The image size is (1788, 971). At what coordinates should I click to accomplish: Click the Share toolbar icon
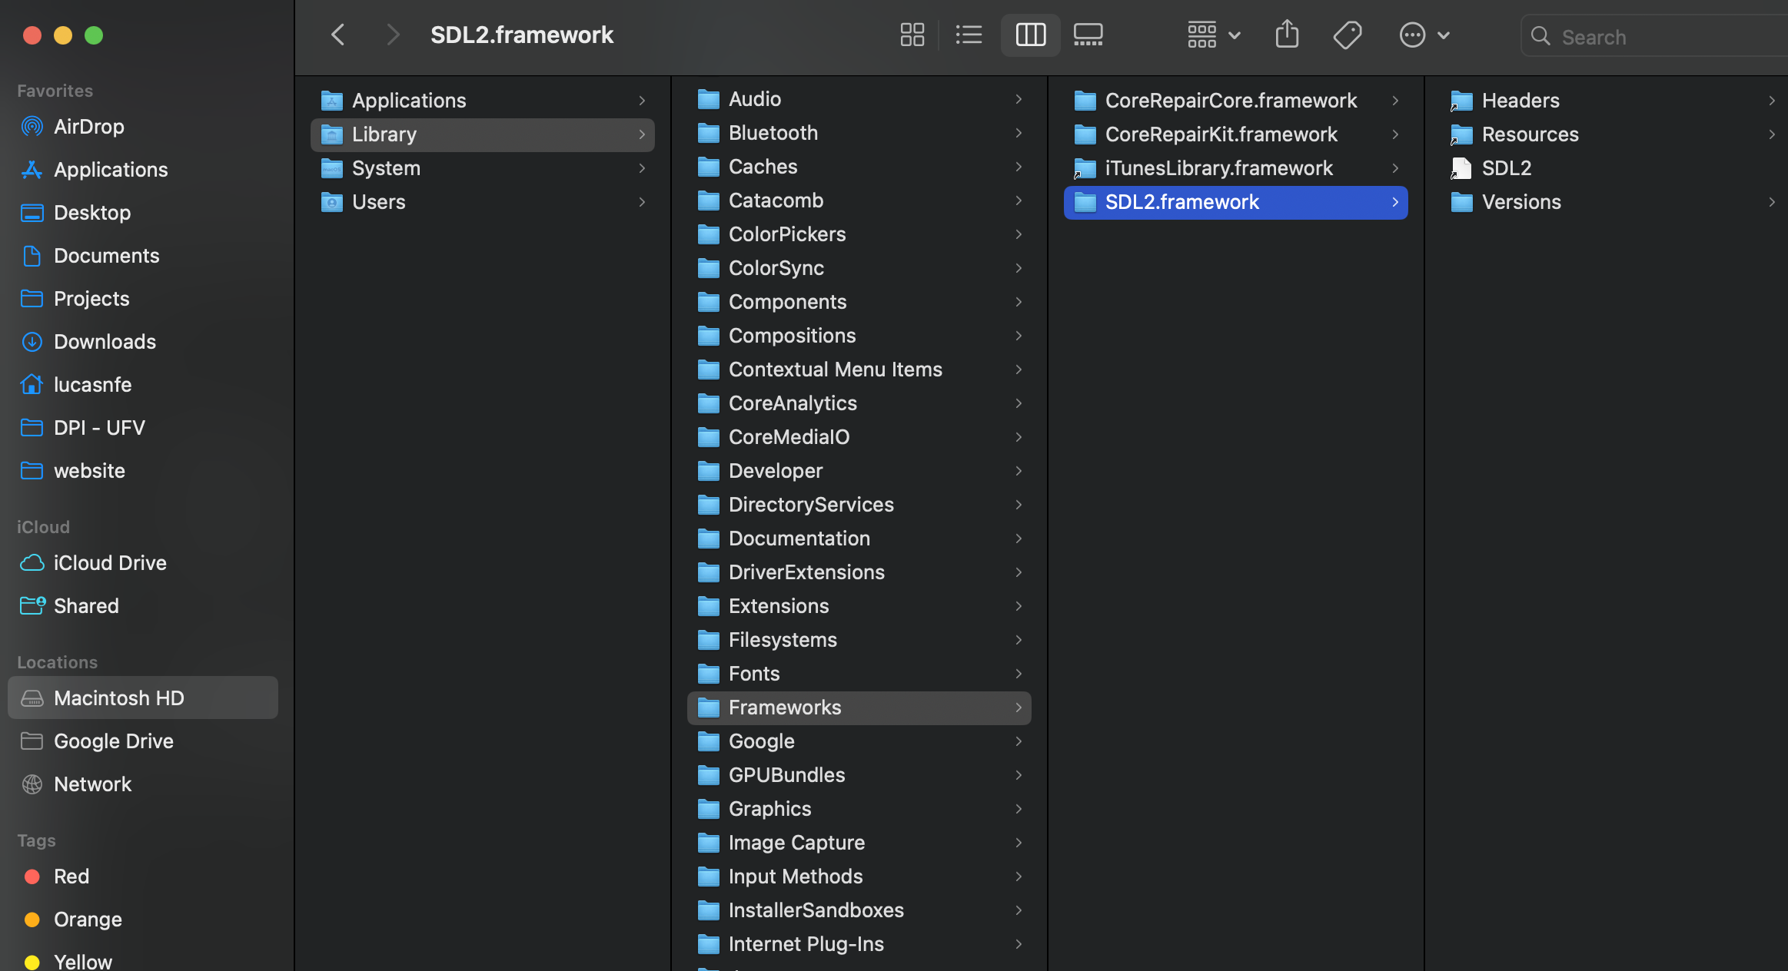point(1287,35)
